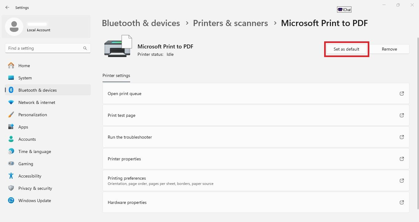Click the Home icon in sidebar
Screen dimensions: 419x222
click(11, 66)
